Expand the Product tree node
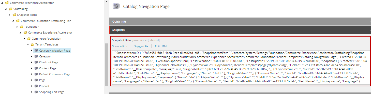The width and height of the screenshot is (371, 94). (x=31, y=86)
